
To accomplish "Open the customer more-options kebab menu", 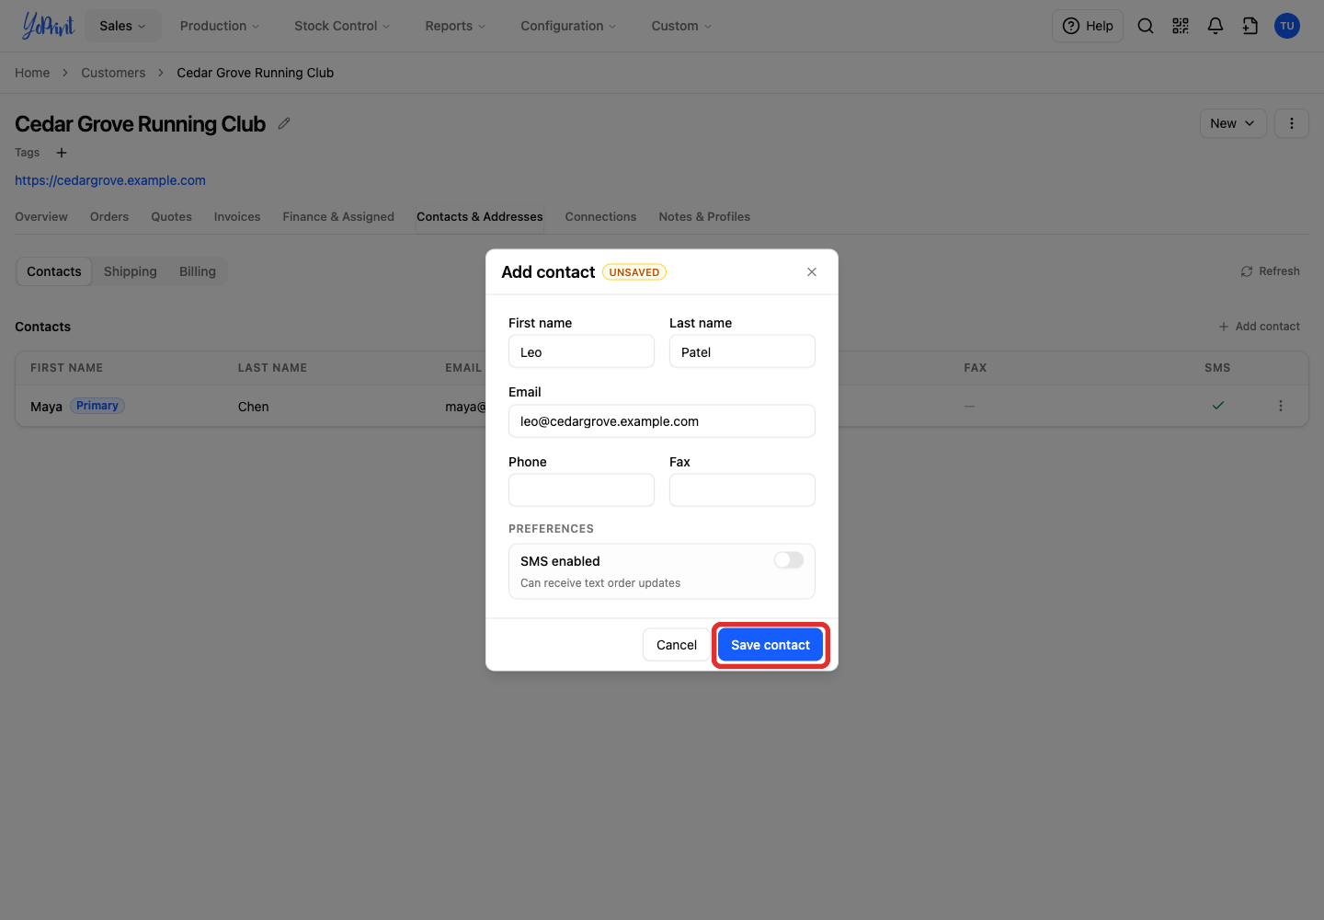I will pyautogui.click(x=1292, y=123).
